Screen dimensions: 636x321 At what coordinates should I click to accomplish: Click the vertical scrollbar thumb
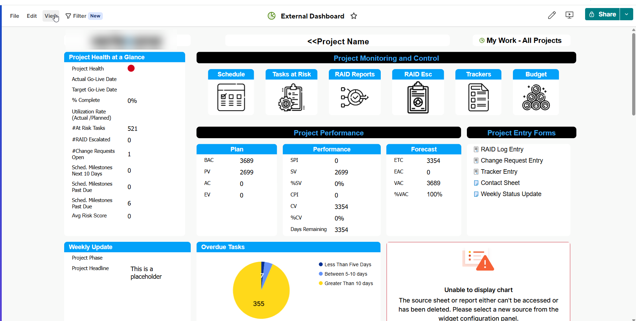634,74
